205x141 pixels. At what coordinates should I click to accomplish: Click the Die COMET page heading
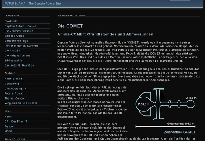[70, 26]
